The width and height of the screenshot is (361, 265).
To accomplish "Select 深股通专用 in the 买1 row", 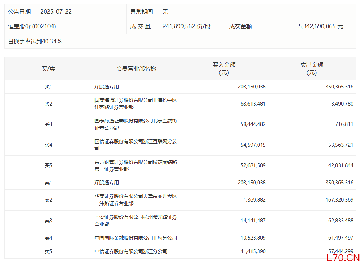I will [x=107, y=87].
